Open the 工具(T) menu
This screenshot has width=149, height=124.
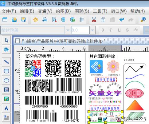pos(100,11)
